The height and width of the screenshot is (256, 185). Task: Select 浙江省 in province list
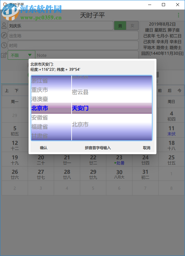click(x=51, y=81)
